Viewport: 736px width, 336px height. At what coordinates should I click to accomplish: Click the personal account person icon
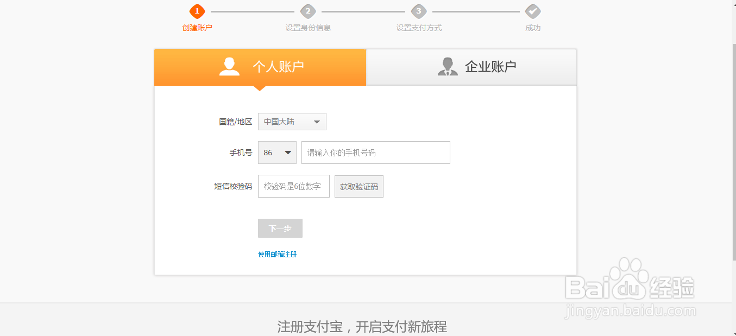(x=229, y=66)
